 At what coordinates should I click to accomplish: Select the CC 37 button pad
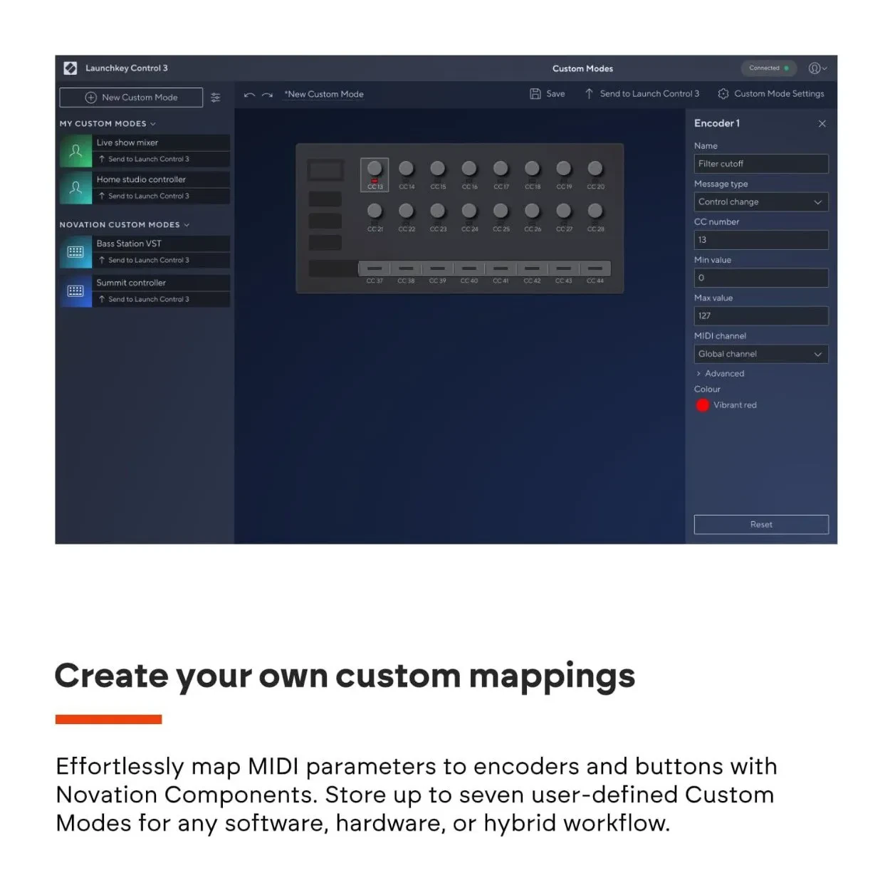click(x=375, y=268)
